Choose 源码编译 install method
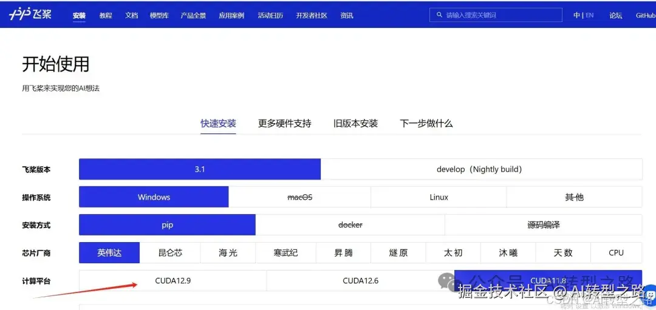 tap(544, 225)
